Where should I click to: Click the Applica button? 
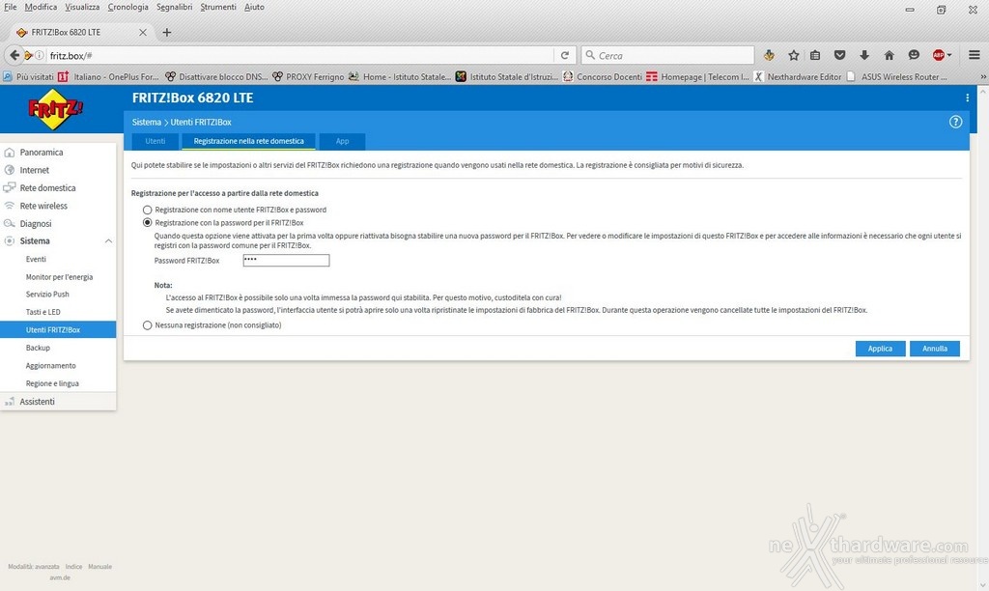880,349
